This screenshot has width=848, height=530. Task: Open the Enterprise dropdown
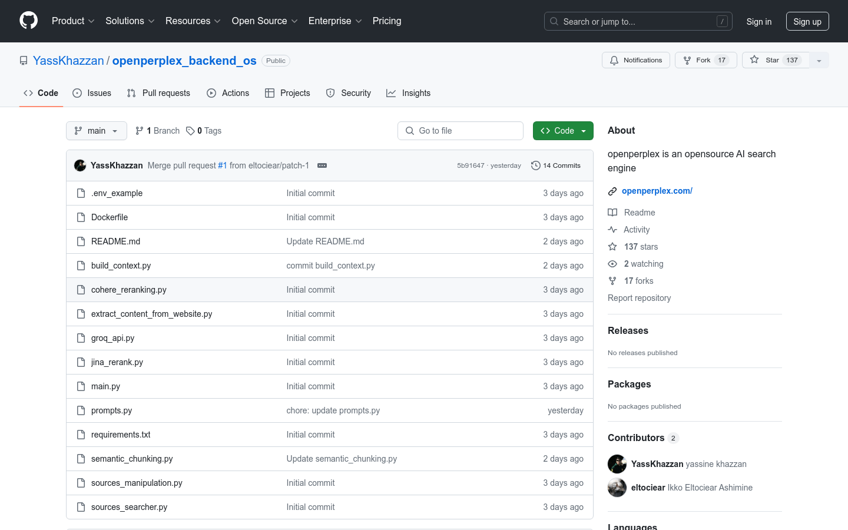pyautogui.click(x=335, y=21)
